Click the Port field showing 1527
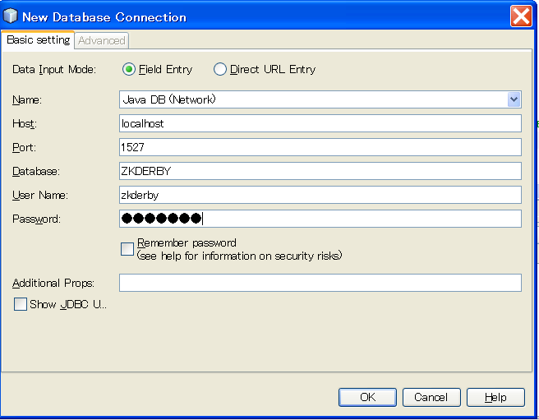 pyautogui.click(x=320, y=147)
